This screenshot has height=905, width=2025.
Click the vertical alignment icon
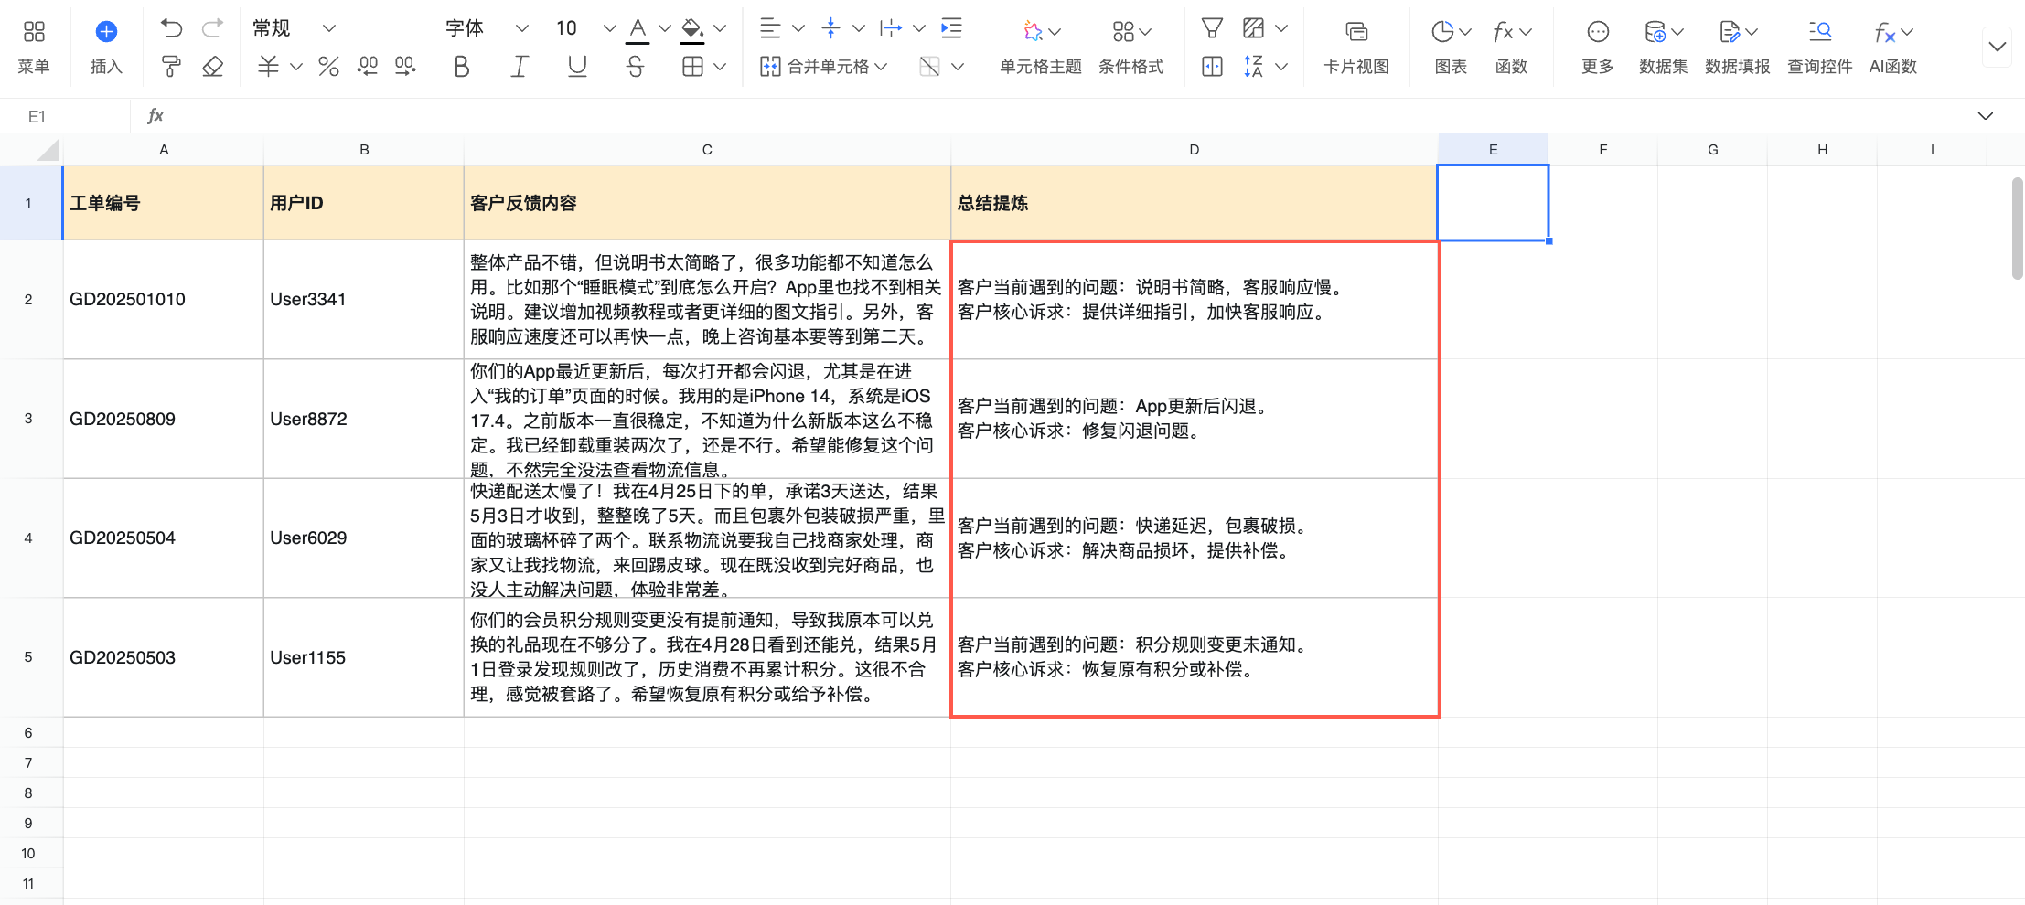coord(830,28)
